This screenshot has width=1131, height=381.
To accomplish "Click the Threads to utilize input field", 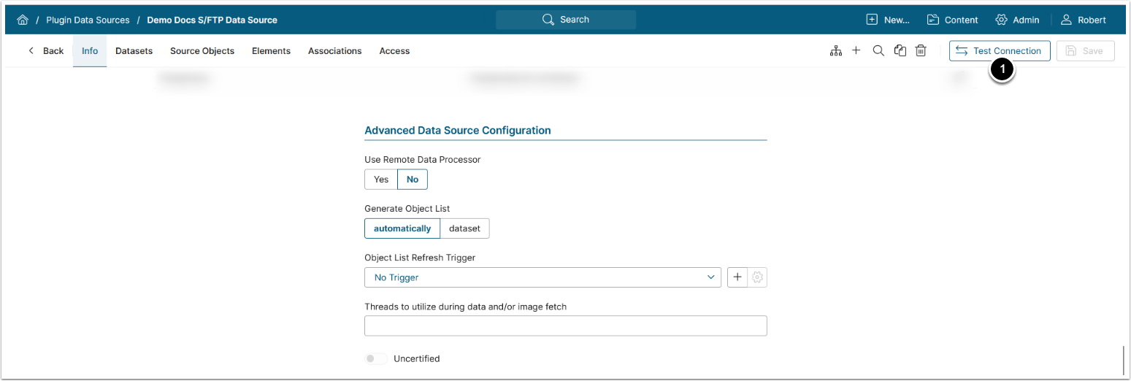I will 565,326.
